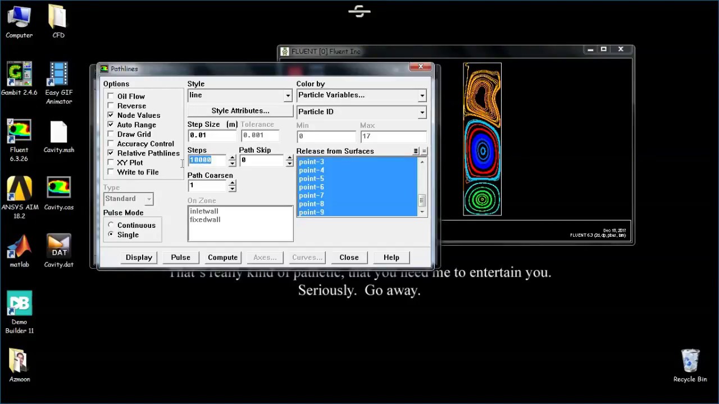Image resolution: width=719 pixels, height=404 pixels.
Task: Enable the Oil Flow option
Action: tap(111, 97)
